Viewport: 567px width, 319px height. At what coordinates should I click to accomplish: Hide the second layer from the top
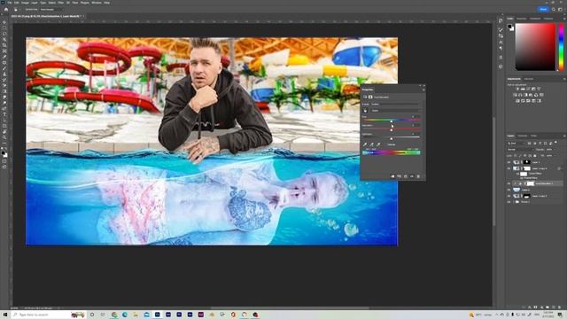tap(509, 168)
